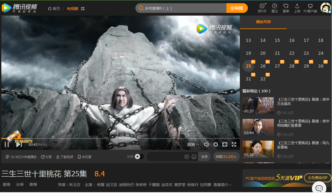This screenshot has height=193, width=332.
Task: Click the 上传 upload icon
Action: coord(297,8)
